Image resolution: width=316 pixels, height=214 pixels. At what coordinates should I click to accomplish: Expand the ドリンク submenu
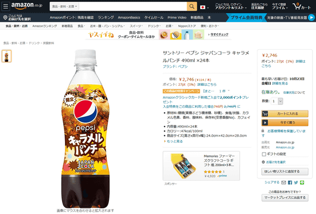click(x=154, y=26)
